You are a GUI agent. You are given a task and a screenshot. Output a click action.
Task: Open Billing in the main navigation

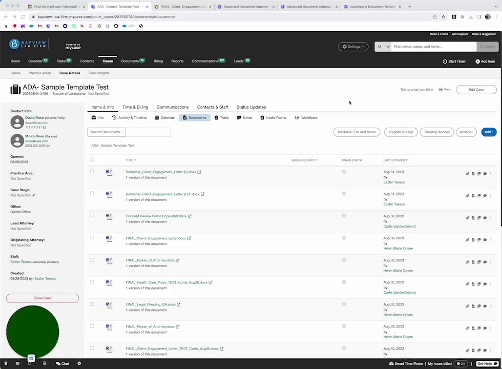158,61
